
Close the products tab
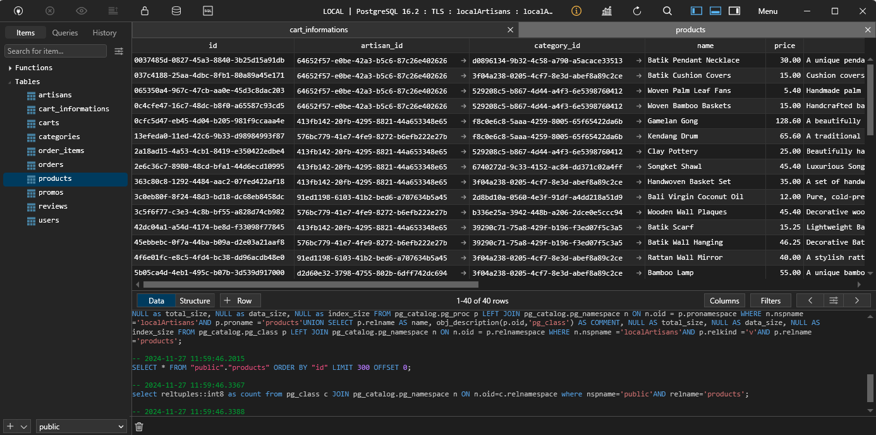point(868,30)
